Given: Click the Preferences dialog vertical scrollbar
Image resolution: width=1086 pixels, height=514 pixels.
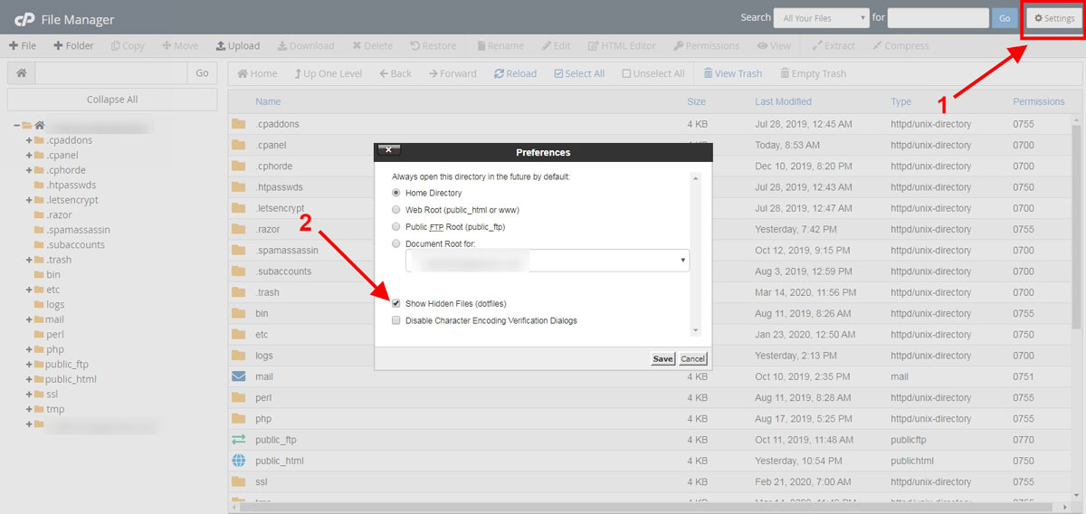Looking at the screenshot, I should (x=695, y=253).
